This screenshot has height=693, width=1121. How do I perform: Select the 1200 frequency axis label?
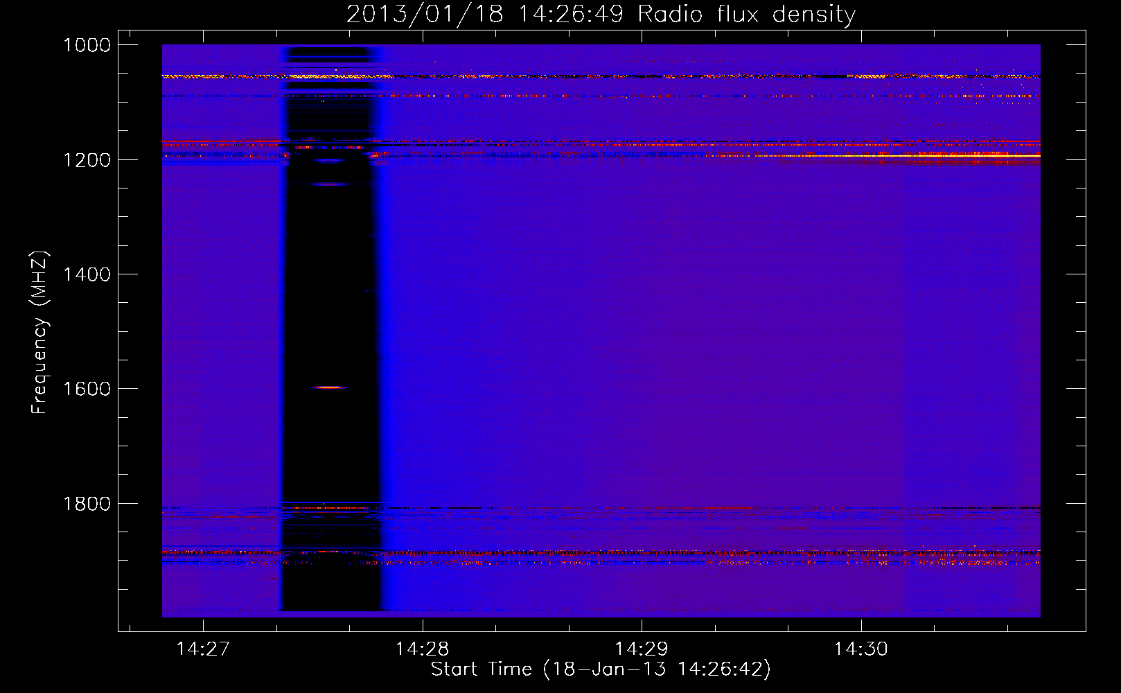87,160
